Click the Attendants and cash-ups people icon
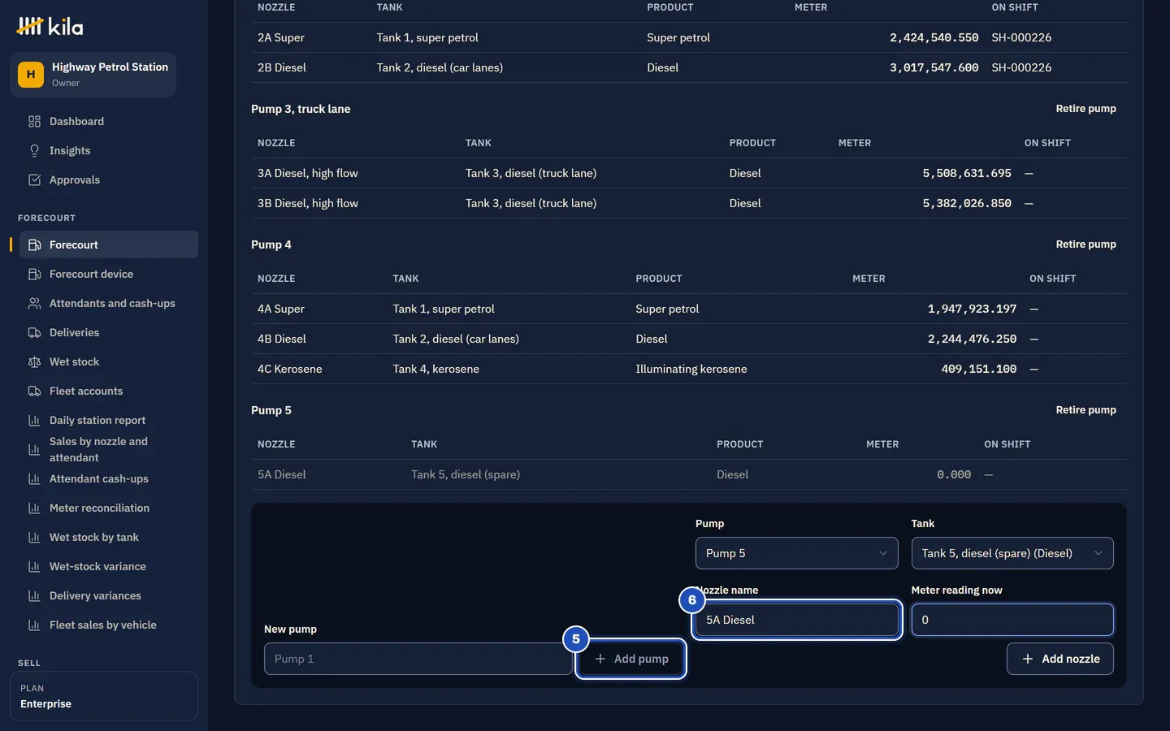Image resolution: width=1170 pixels, height=731 pixels. (x=34, y=303)
